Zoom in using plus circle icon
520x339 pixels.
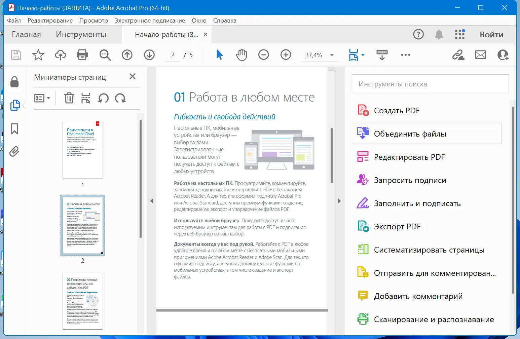(x=286, y=55)
